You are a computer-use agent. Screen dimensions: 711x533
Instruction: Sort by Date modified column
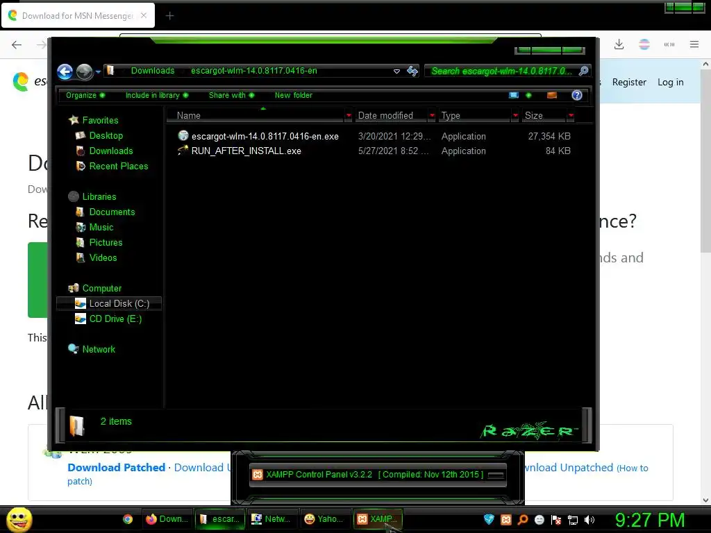pyautogui.click(x=385, y=116)
